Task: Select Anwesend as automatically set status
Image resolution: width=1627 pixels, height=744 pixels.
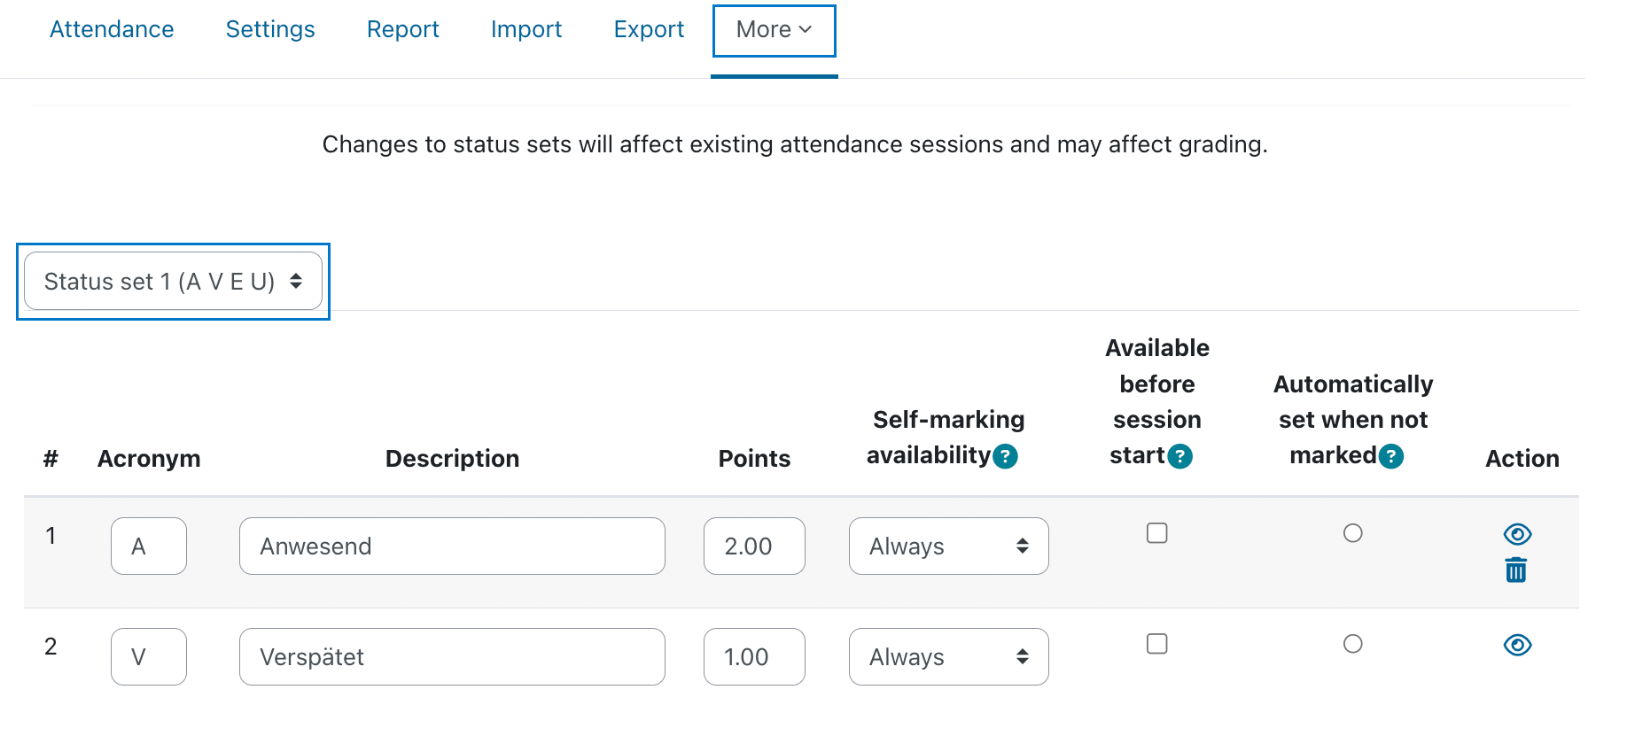Action: (1353, 533)
